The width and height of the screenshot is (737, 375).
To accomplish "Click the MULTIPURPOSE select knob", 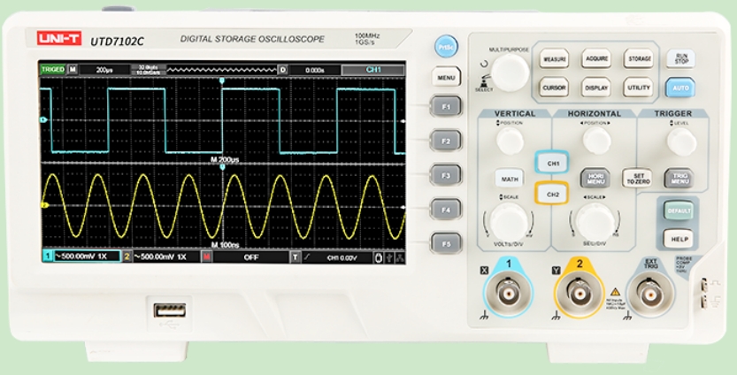I will [x=510, y=72].
